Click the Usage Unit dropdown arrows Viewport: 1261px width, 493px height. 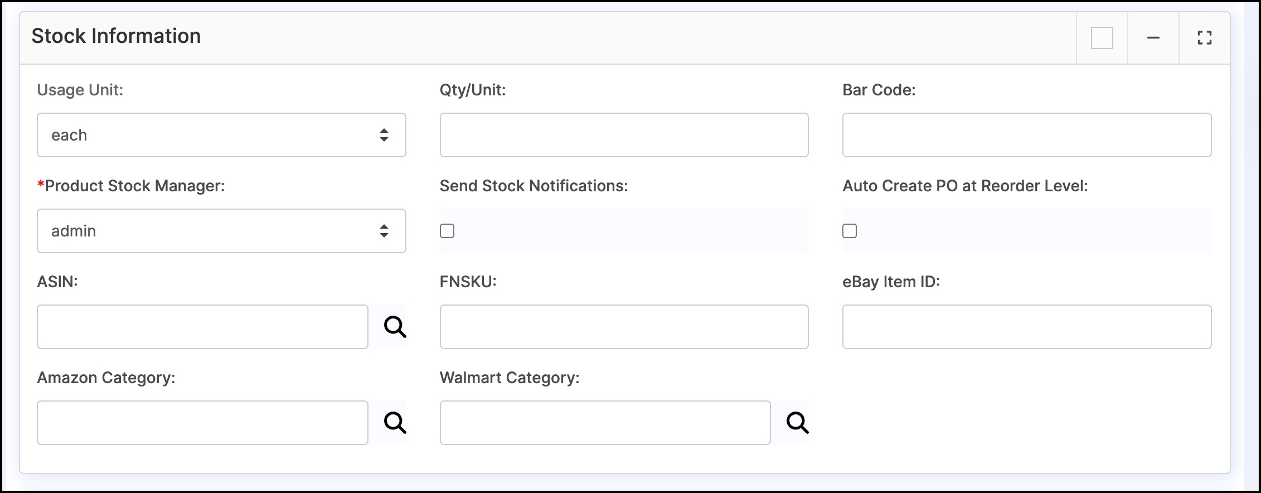pos(384,135)
